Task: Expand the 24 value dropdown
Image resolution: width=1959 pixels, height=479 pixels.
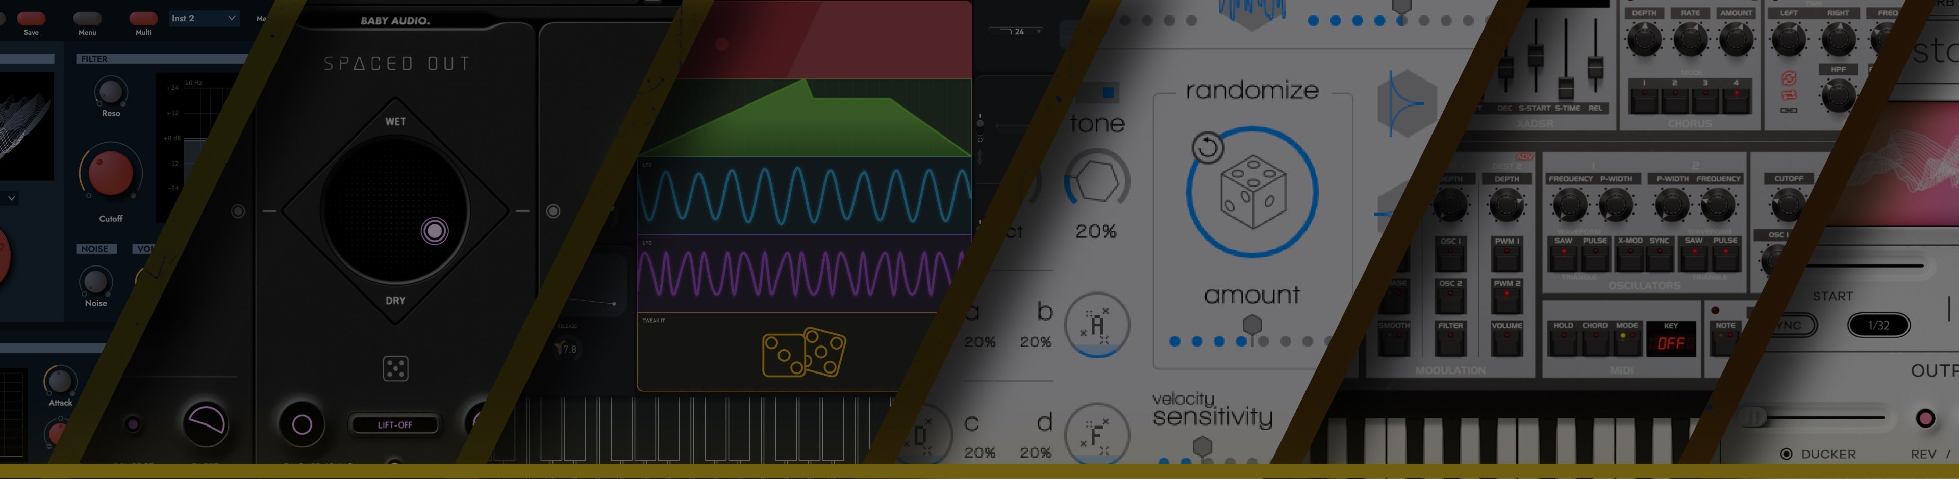Action: (1020, 32)
